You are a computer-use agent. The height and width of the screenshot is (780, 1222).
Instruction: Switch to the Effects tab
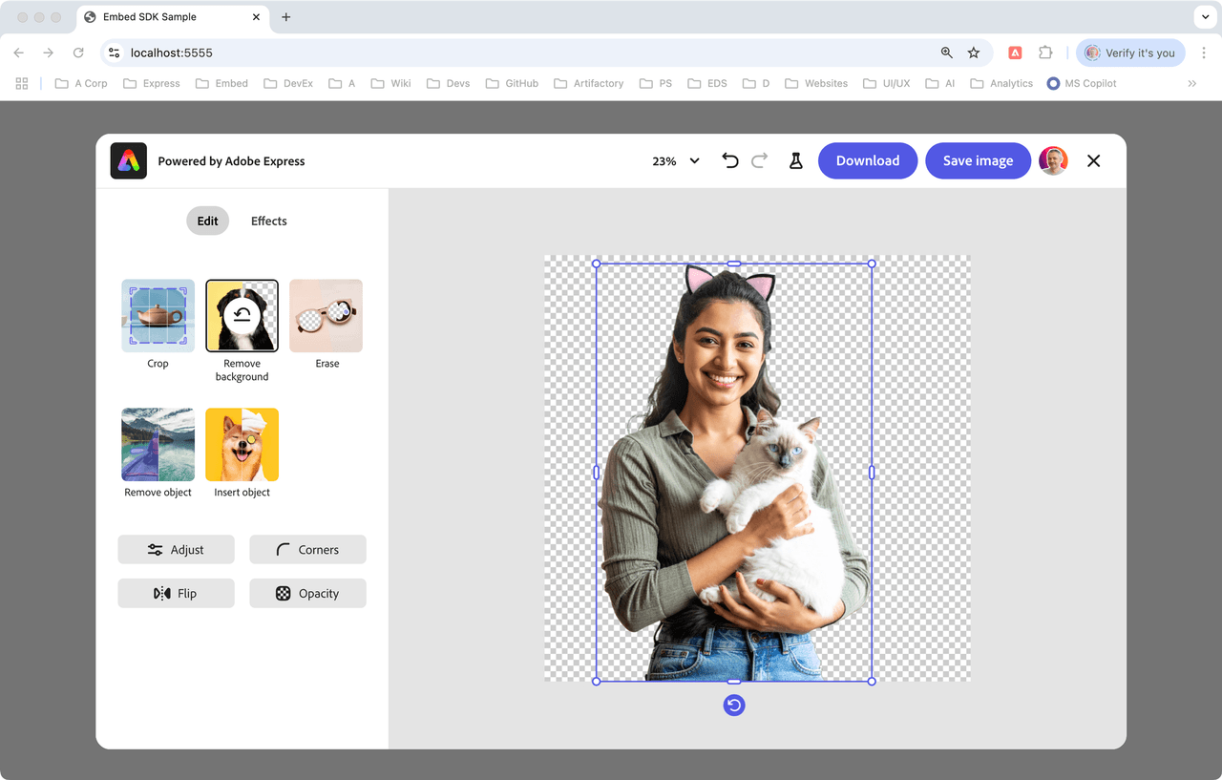coord(268,221)
